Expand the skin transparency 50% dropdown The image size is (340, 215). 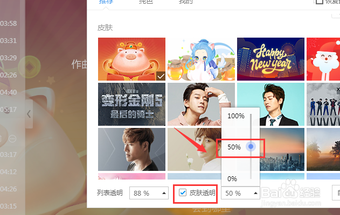(x=240, y=193)
